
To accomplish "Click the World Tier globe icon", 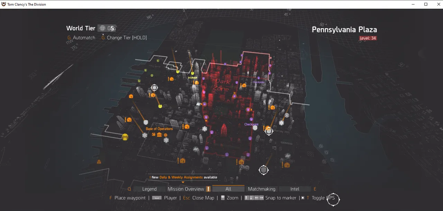I will coord(102,28).
